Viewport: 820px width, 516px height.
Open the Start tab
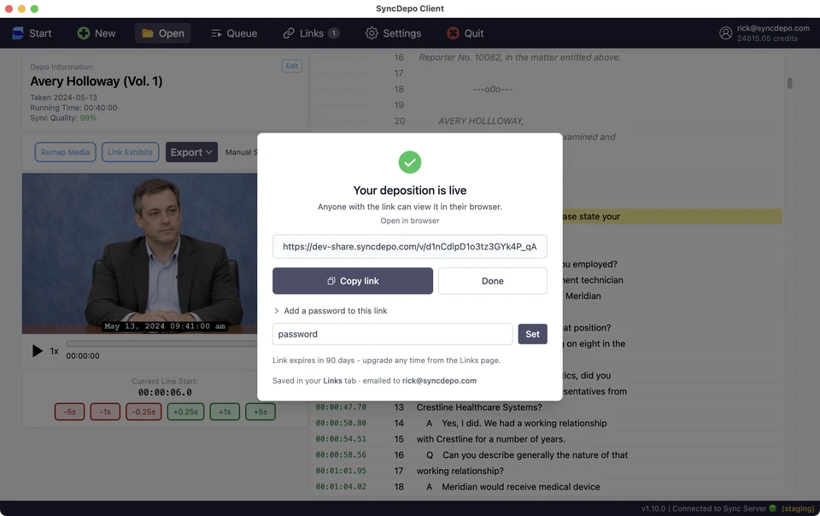(x=32, y=33)
